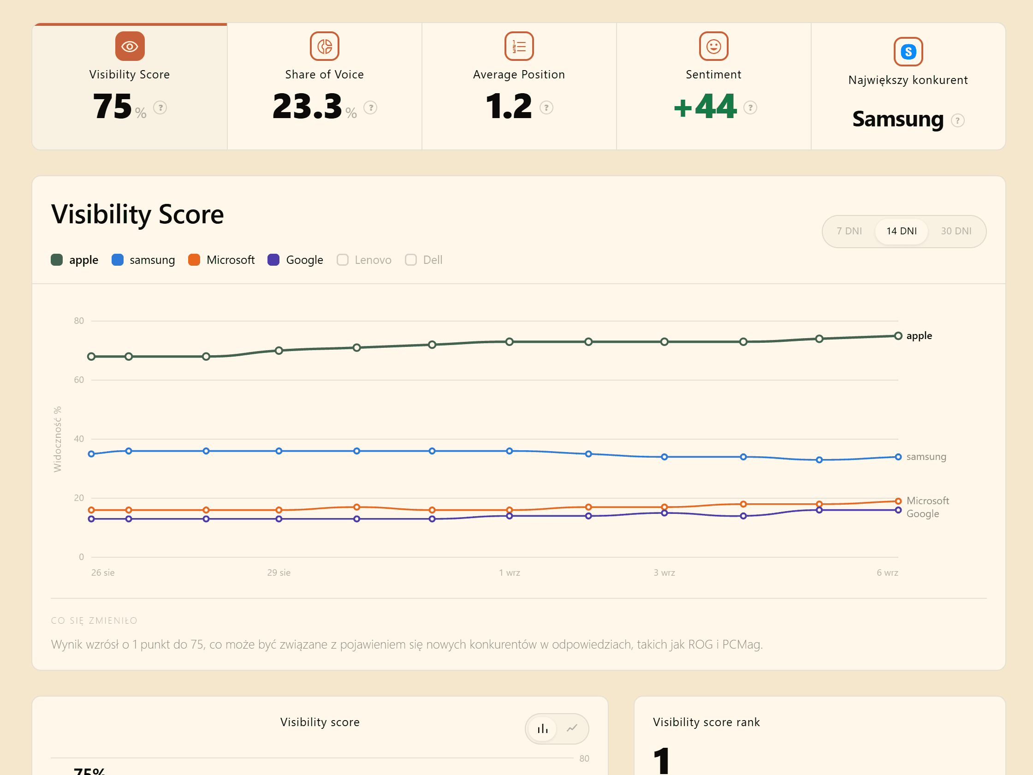This screenshot has height=775, width=1033.
Task: Click the 23.3 share of voice value
Action: point(307,107)
